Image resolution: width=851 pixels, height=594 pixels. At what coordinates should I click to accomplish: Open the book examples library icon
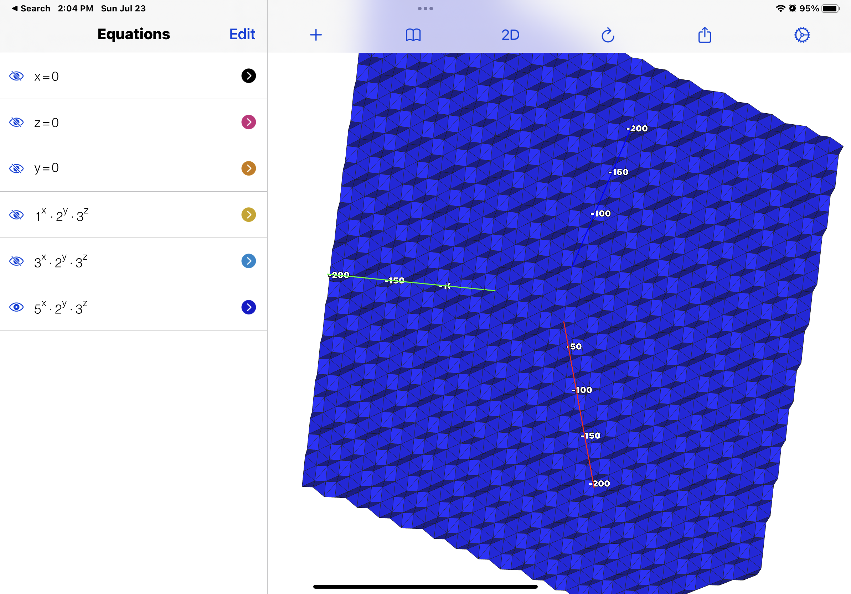coord(413,35)
